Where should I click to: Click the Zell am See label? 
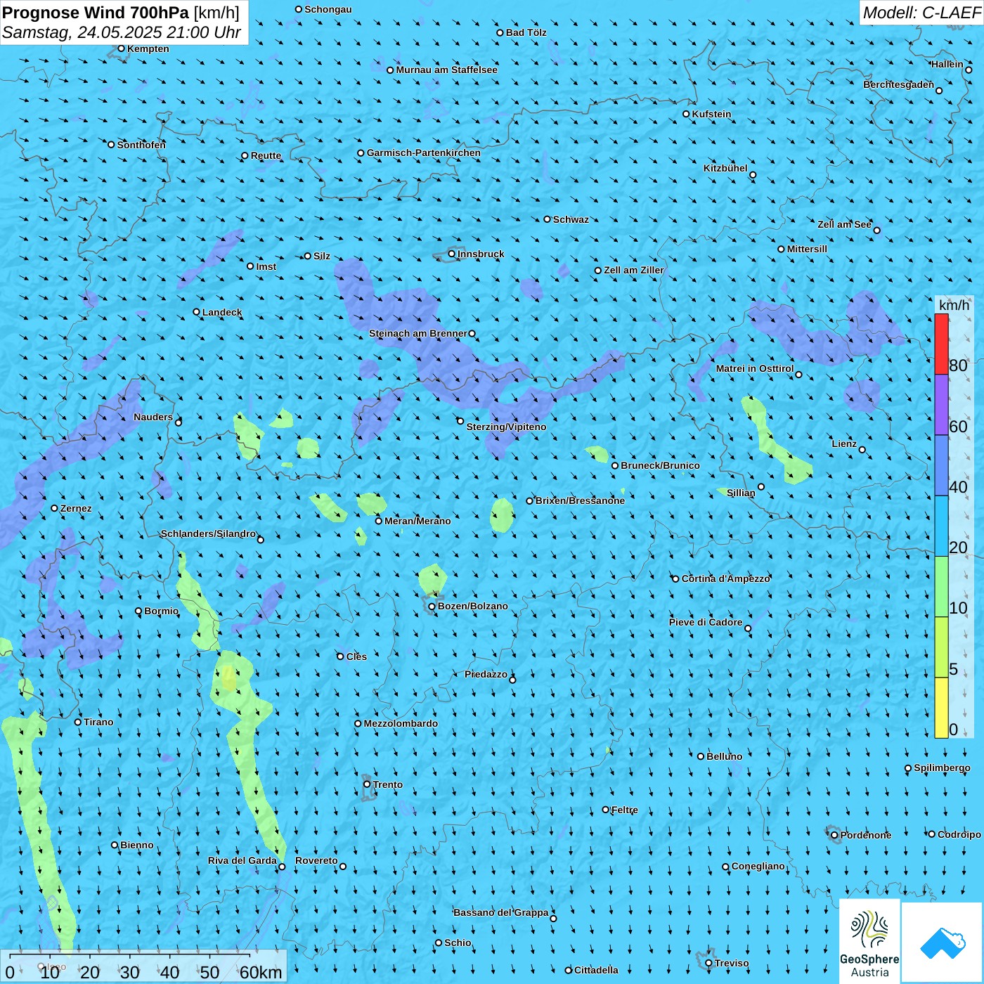844,224
